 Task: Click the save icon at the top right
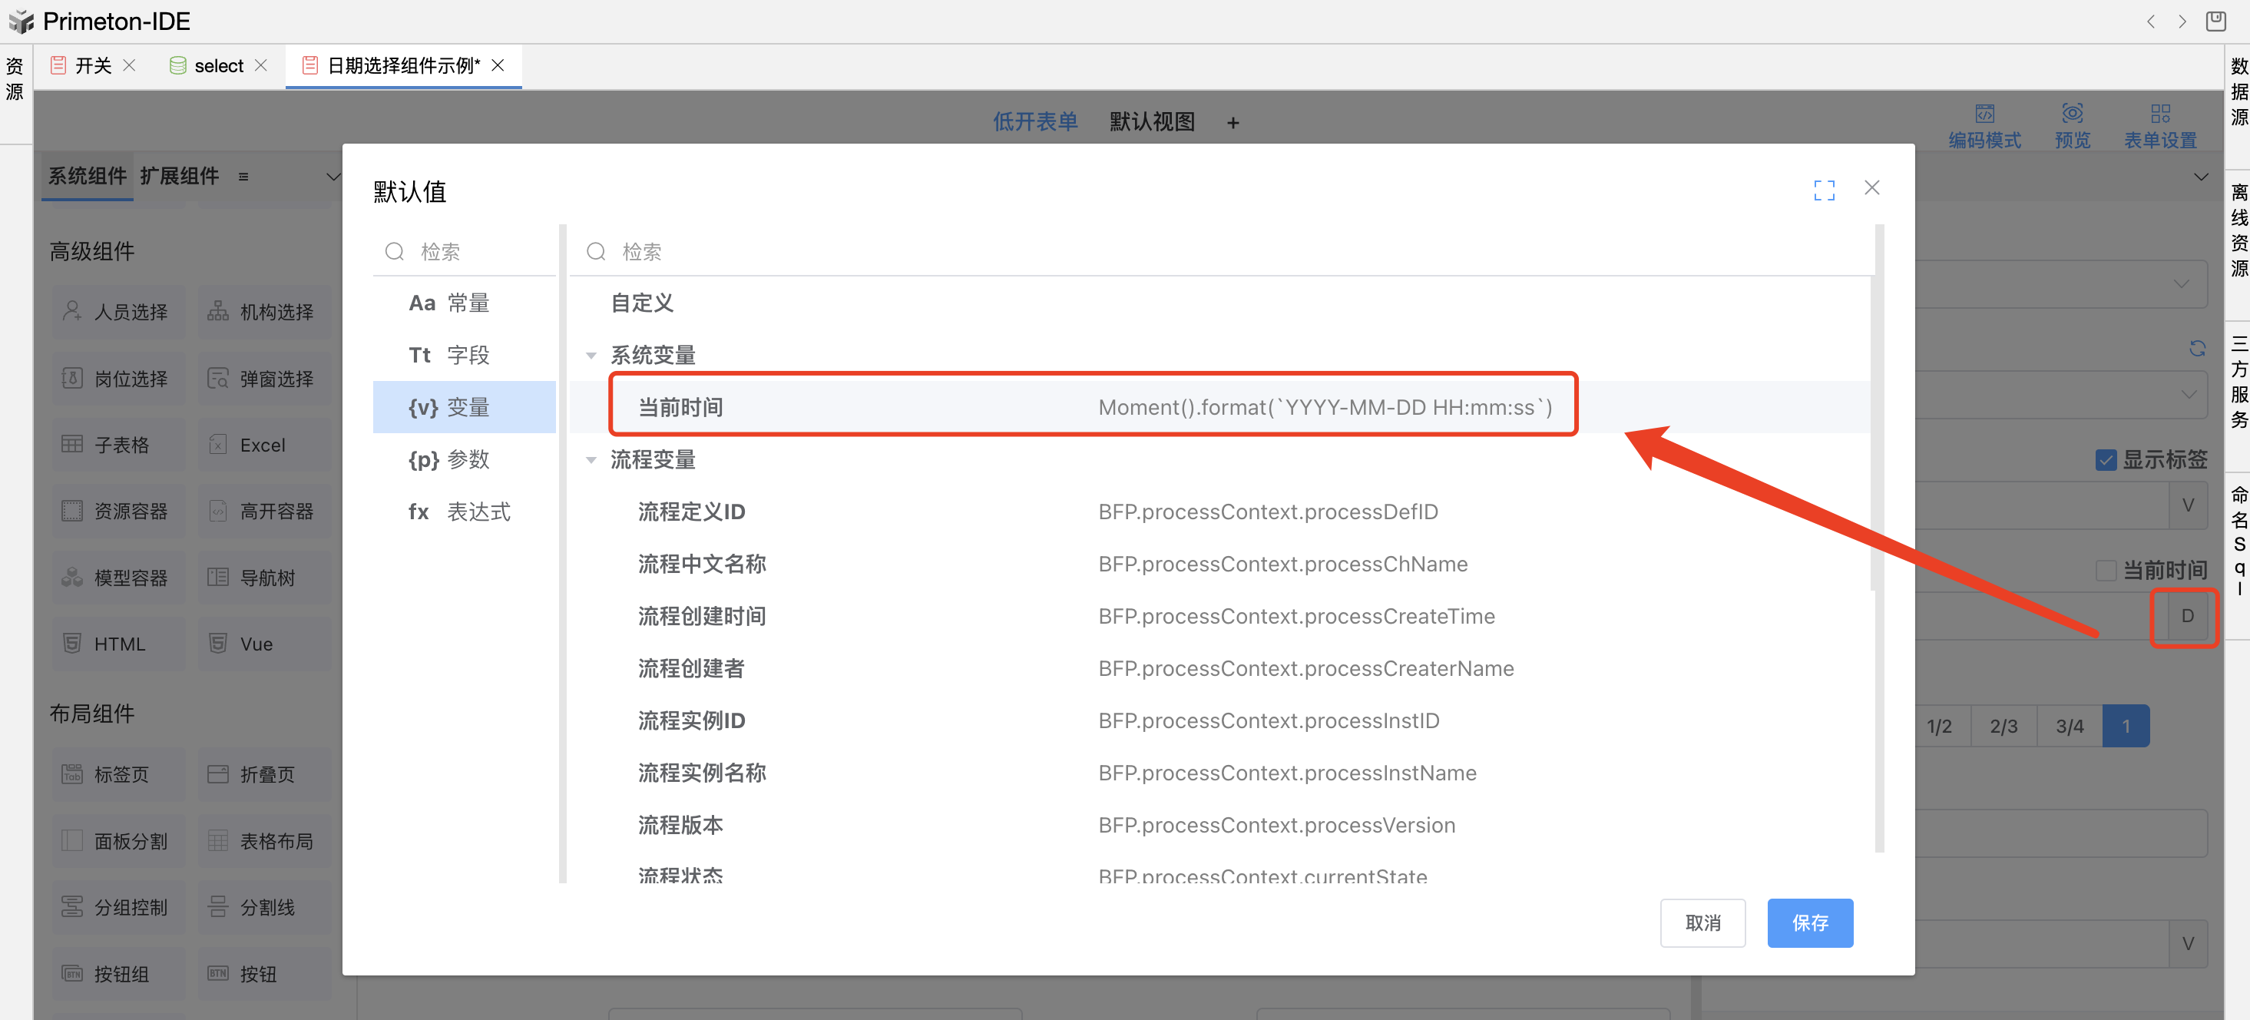click(2216, 22)
